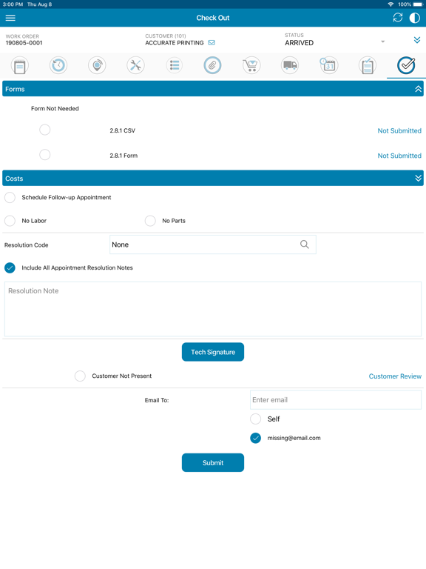
Task: Open the shopping cart parts tab
Action: click(251, 66)
